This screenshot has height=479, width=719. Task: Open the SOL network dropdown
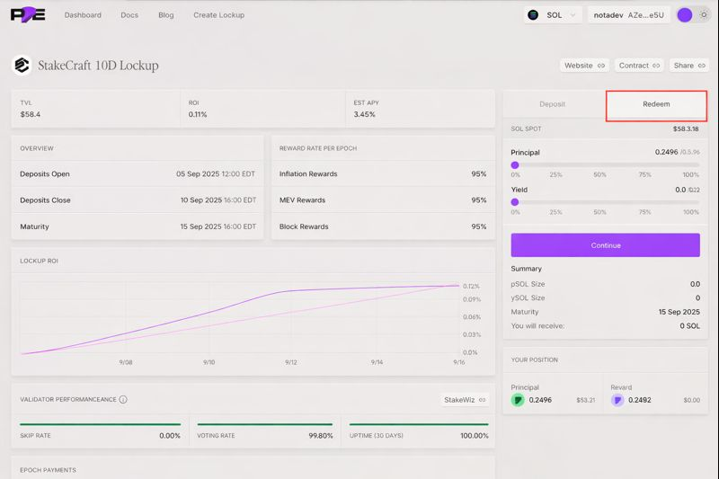coord(553,15)
